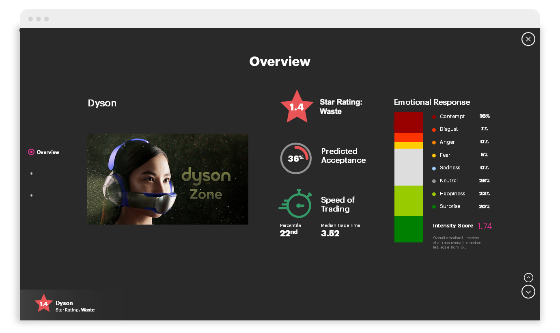Screen dimensions: 560x333
Task: Click the dark green Surprise bar segment
Action: coord(408,229)
